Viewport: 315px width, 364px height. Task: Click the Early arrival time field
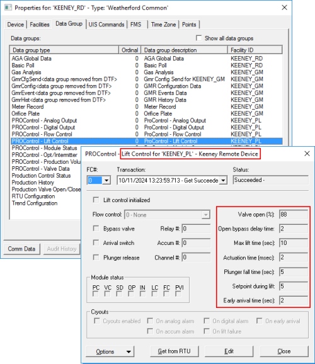[x=294, y=300]
